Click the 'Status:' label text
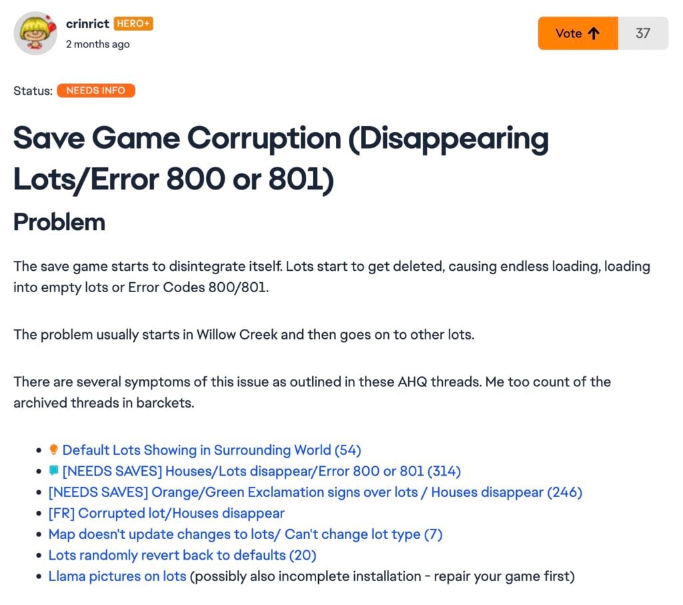 click(x=33, y=91)
